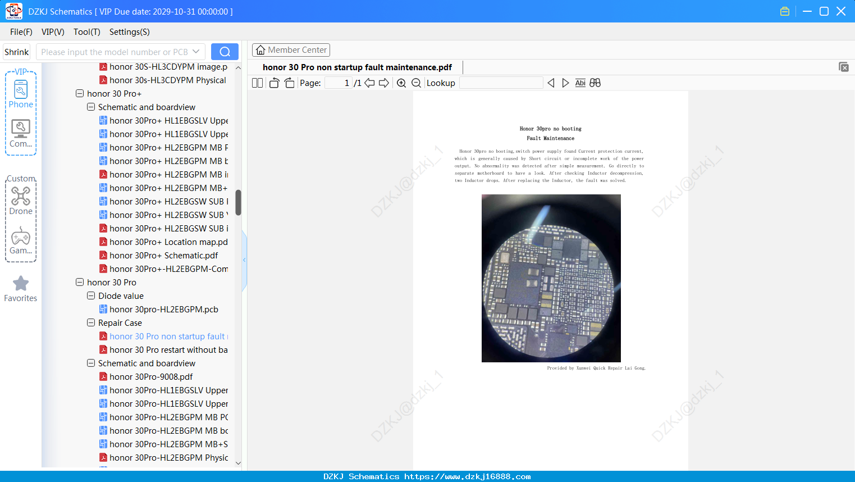Click the search magnifier button
This screenshot has height=482, width=855.
225,52
